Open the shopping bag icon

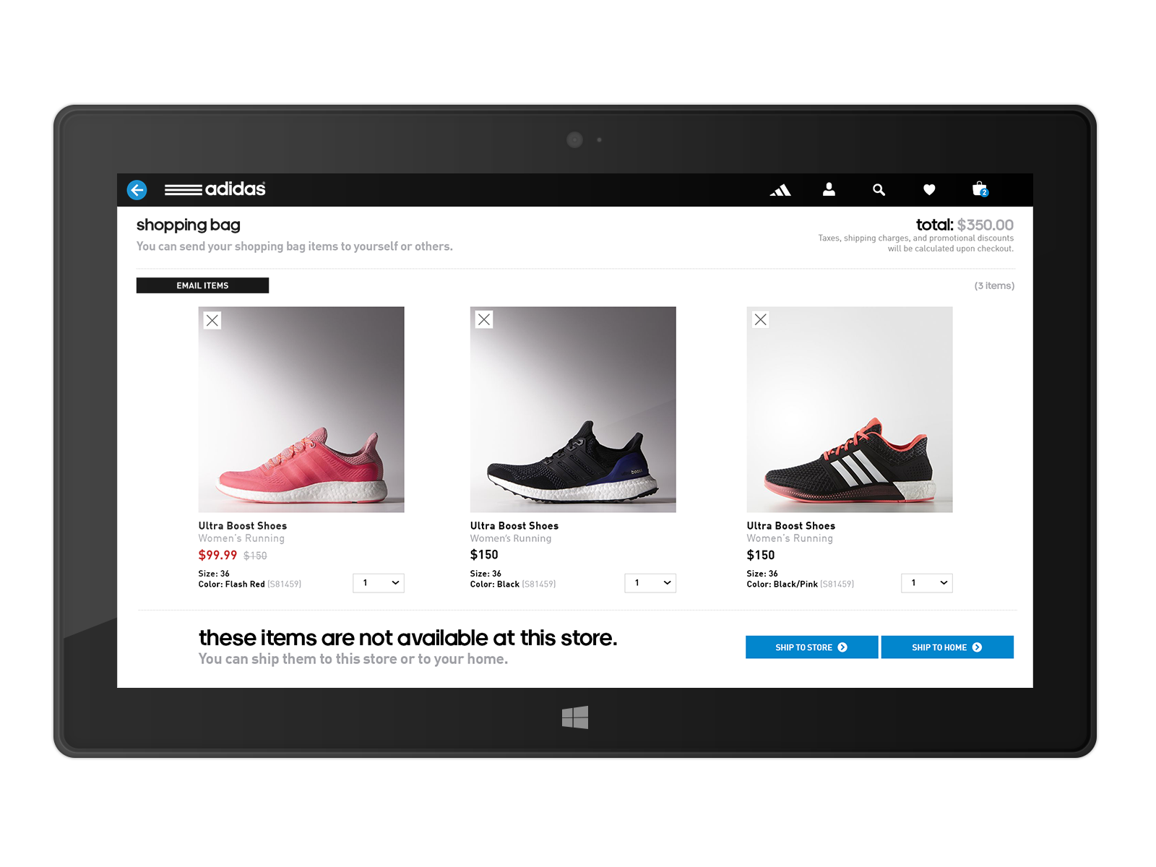coord(980,189)
